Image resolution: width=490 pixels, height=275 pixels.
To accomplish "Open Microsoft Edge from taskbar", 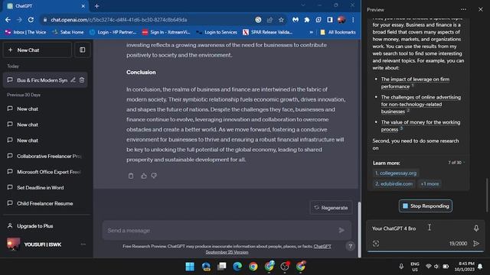I will point(237,267).
